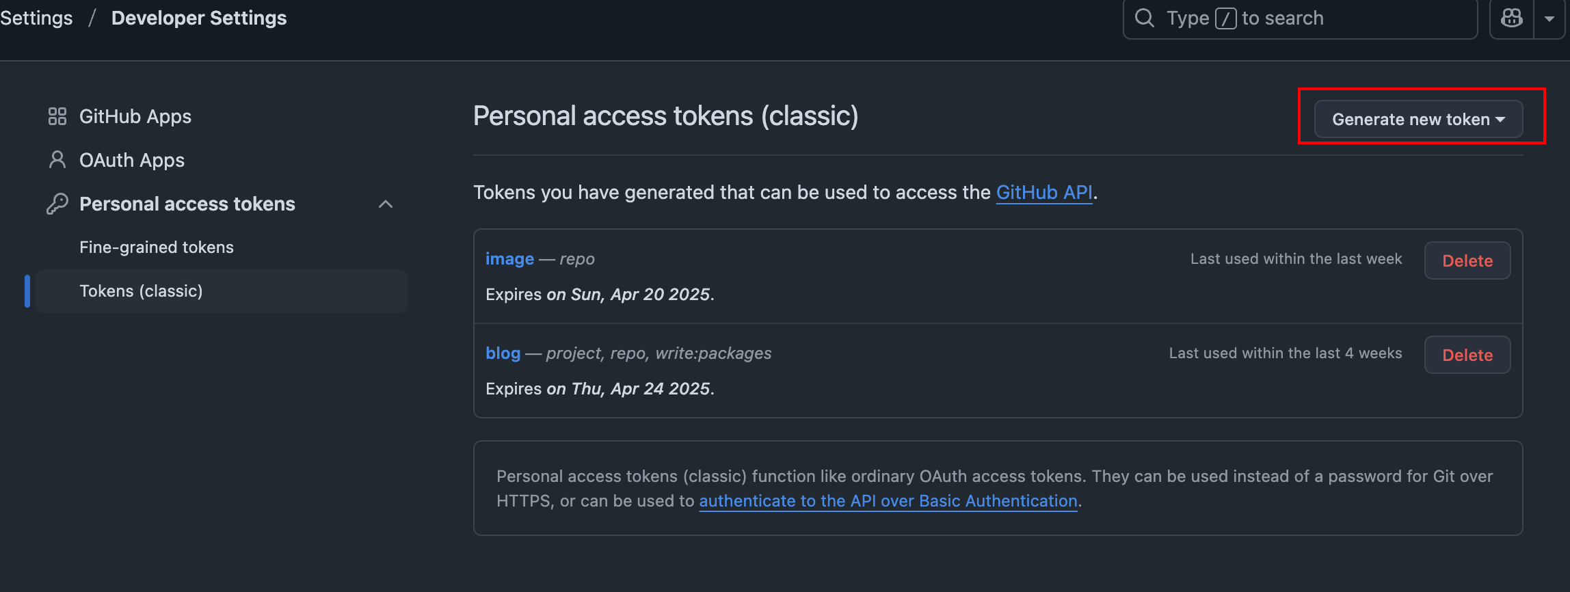Open OAuth Apps settings page
This screenshot has width=1570, height=592.
click(x=132, y=160)
